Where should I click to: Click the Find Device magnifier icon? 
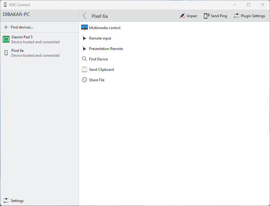tap(84, 59)
